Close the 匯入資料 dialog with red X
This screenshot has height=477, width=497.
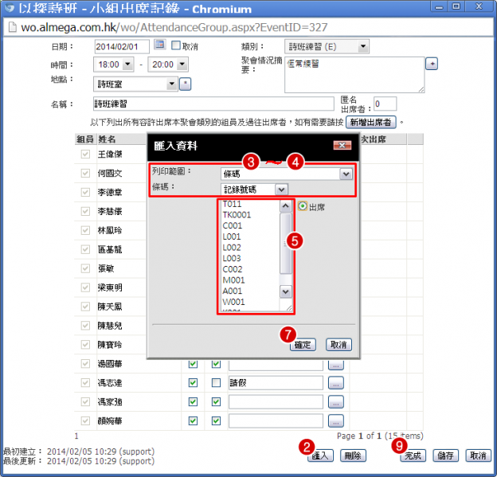[342, 145]
